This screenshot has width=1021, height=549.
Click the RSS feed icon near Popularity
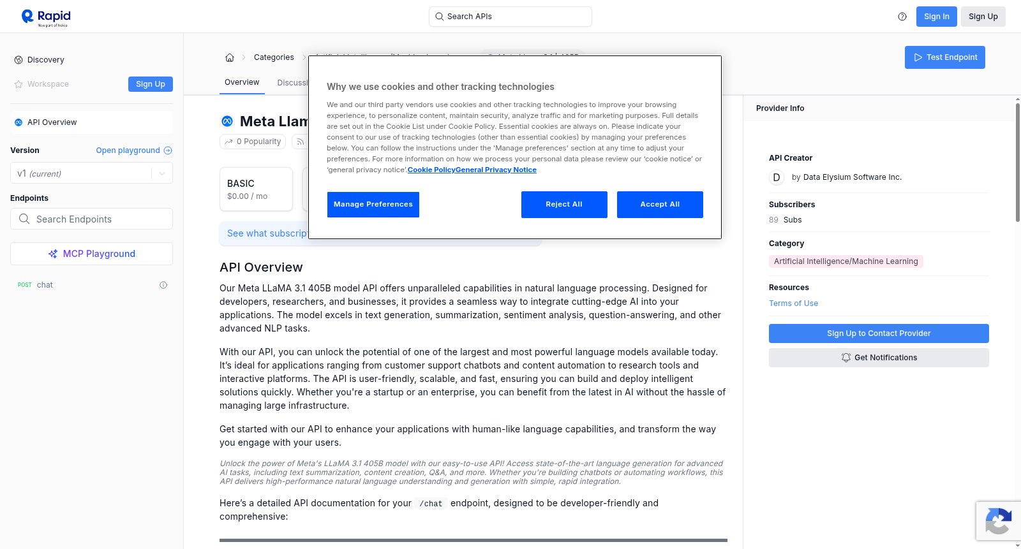(x=300, y=142)
